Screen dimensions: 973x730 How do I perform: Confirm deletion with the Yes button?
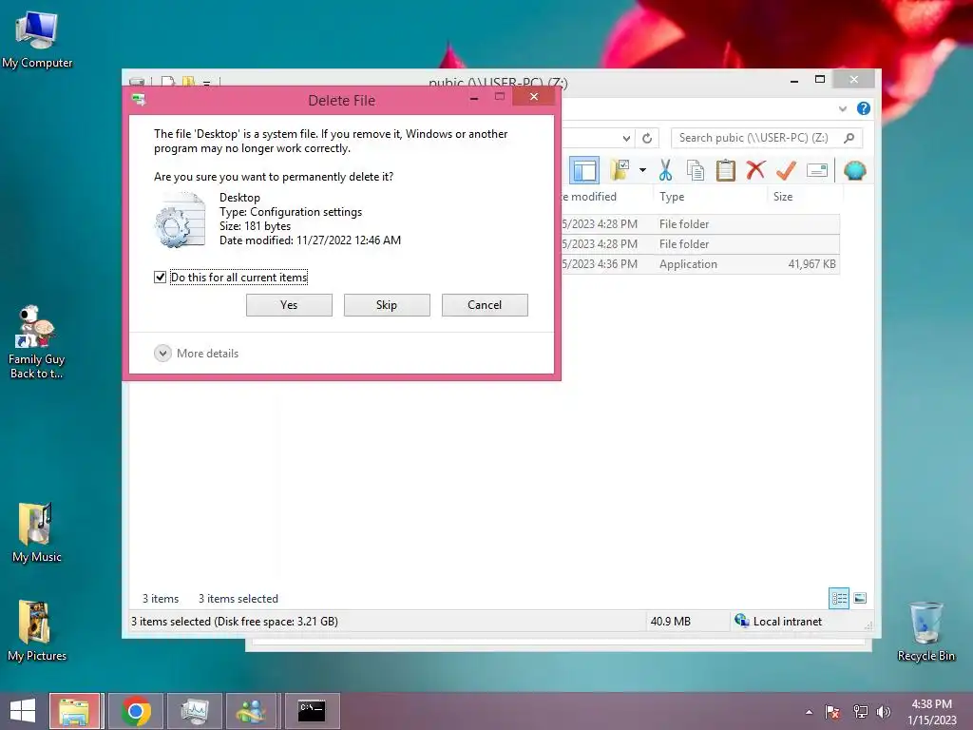[289, 305]
